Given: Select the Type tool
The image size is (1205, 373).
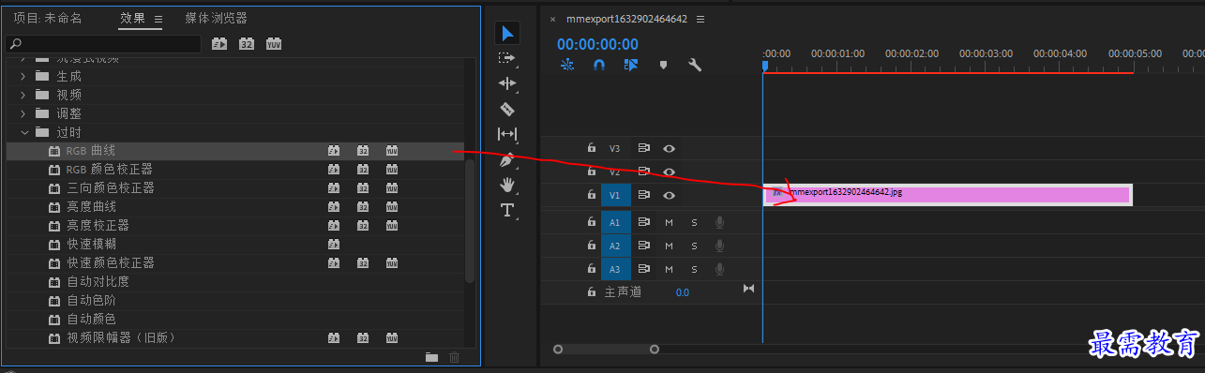Looking at the screenshot, I should (507, 210).
